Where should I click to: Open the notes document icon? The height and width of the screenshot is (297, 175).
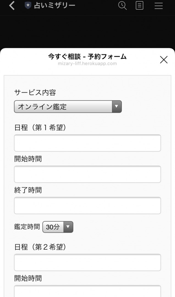[x=140, y=5]
